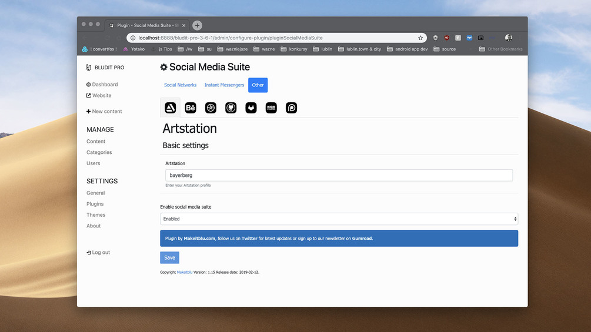Expand the lublin.town & city bookmarks folder
Image resolution: width=591 pixels, height=332 pixels.
[x=359, y=49]
